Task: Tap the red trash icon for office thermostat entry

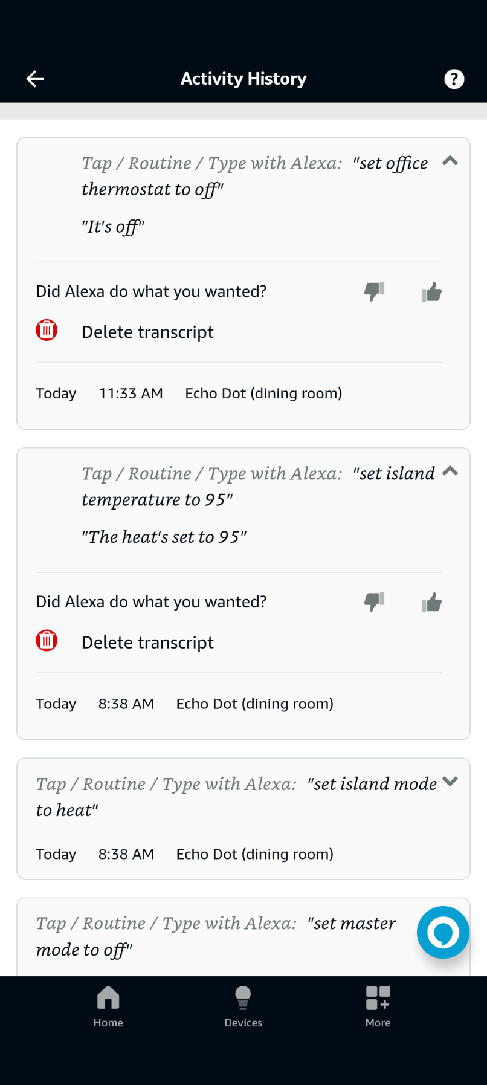Action: tap(47, 331)
